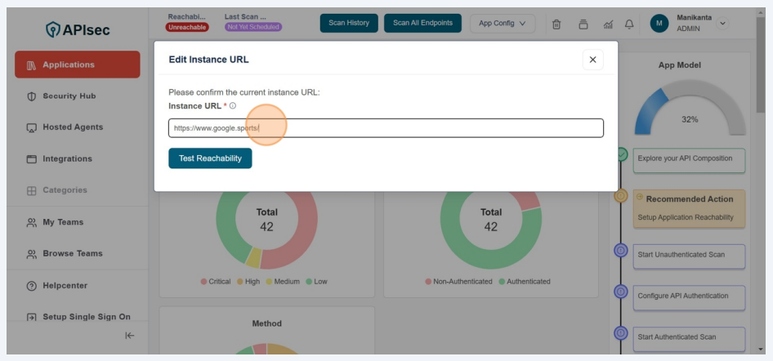This screenshot has height=361, width=773.
Task: Open the stacked layers icon in header
Action: 583,24
